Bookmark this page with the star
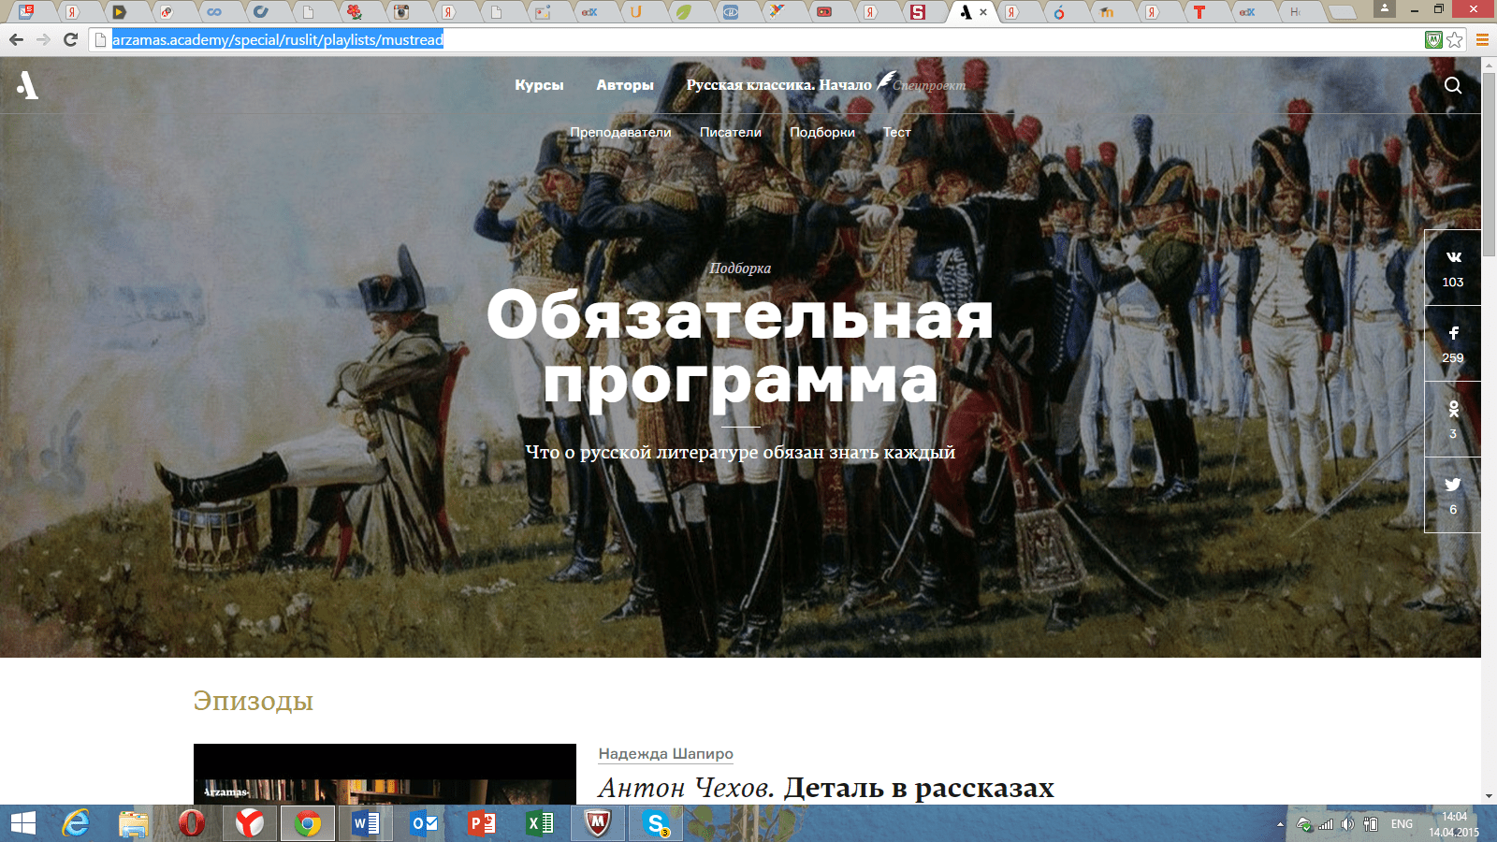The width and height of the screenshot is (1497, 842). point(1455,39)
